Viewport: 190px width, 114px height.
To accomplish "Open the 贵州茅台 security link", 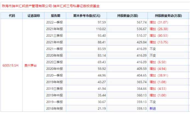I will tap(30, 65).
